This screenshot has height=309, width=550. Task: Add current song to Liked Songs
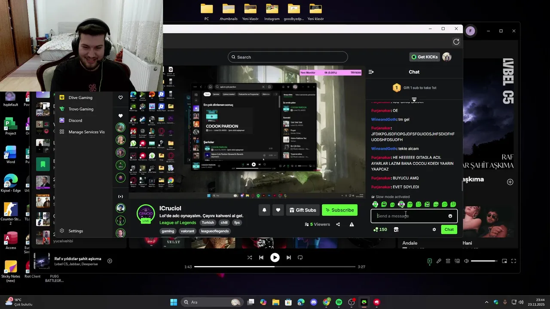pos(110,261)
